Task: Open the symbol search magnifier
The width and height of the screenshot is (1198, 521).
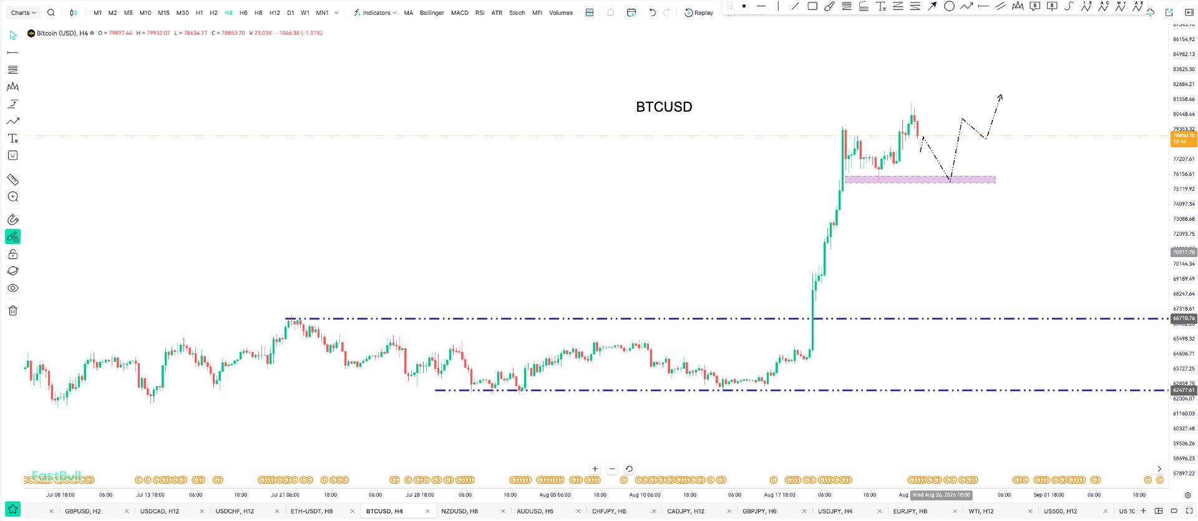Action: pyautogui.click(x=51, y=12)
